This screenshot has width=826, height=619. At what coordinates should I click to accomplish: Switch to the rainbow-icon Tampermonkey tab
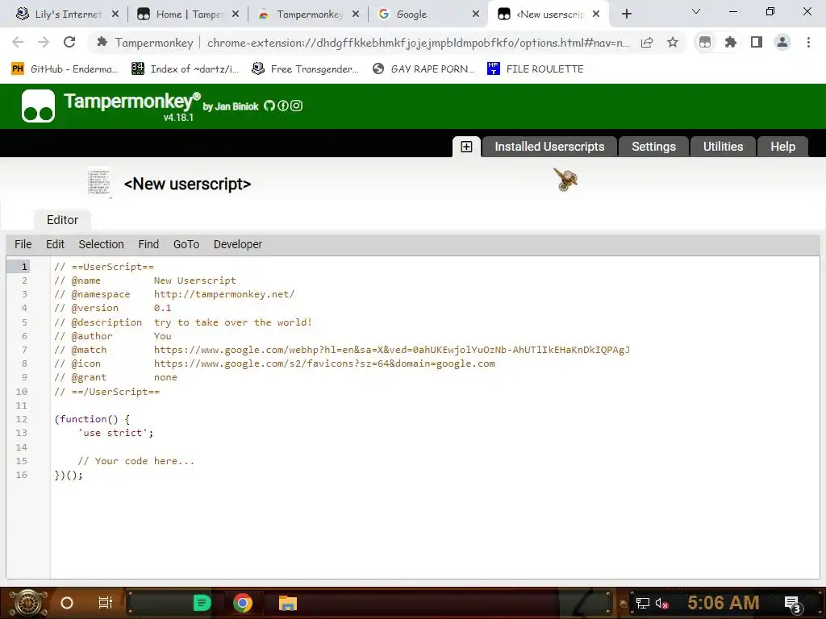(307, 15)
